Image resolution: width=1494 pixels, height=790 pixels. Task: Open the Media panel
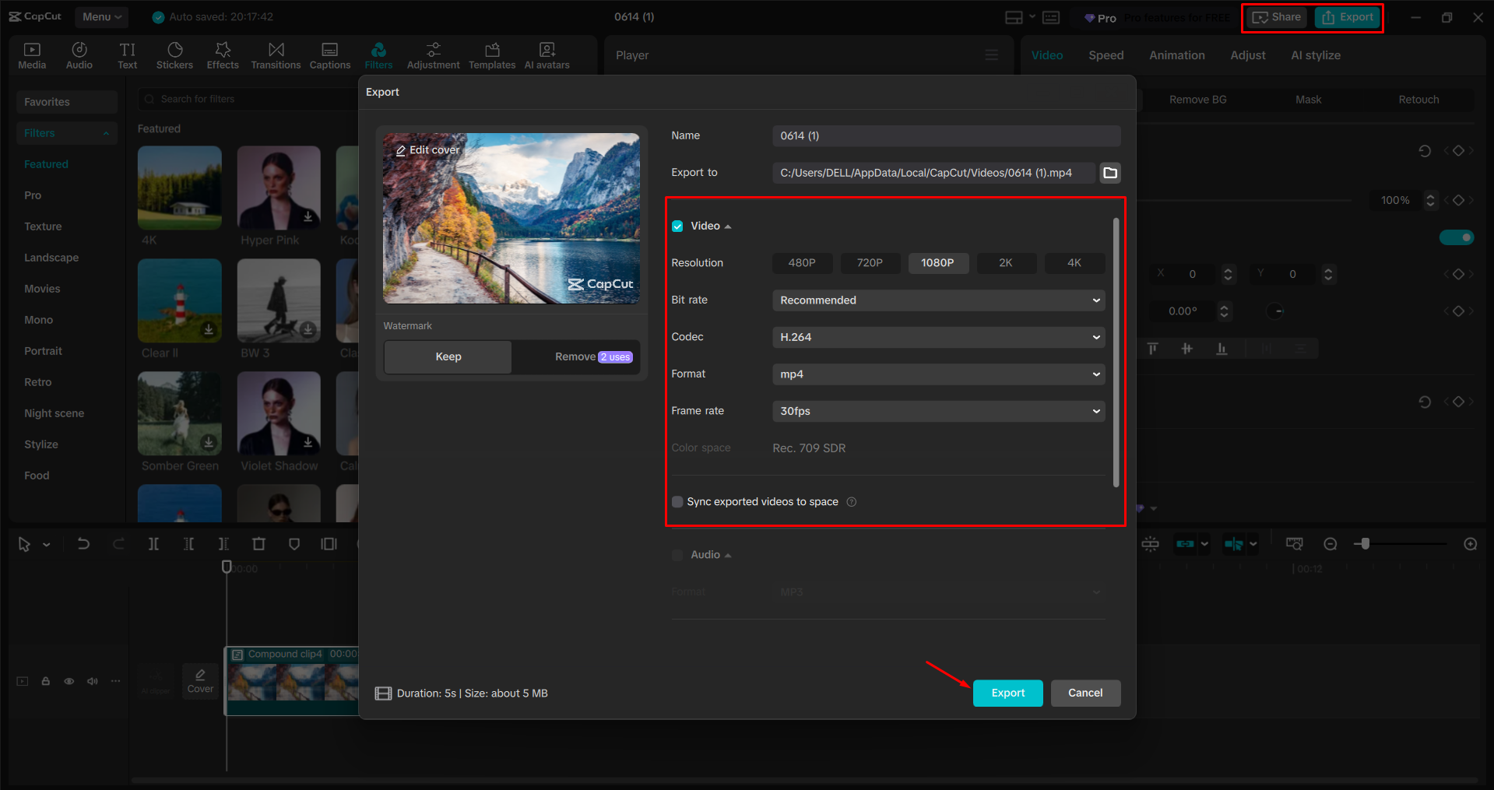[32, 54]
